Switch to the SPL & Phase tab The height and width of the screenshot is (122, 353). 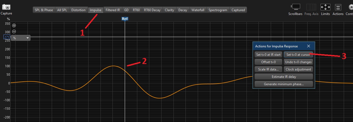click(x=44, y=10)
